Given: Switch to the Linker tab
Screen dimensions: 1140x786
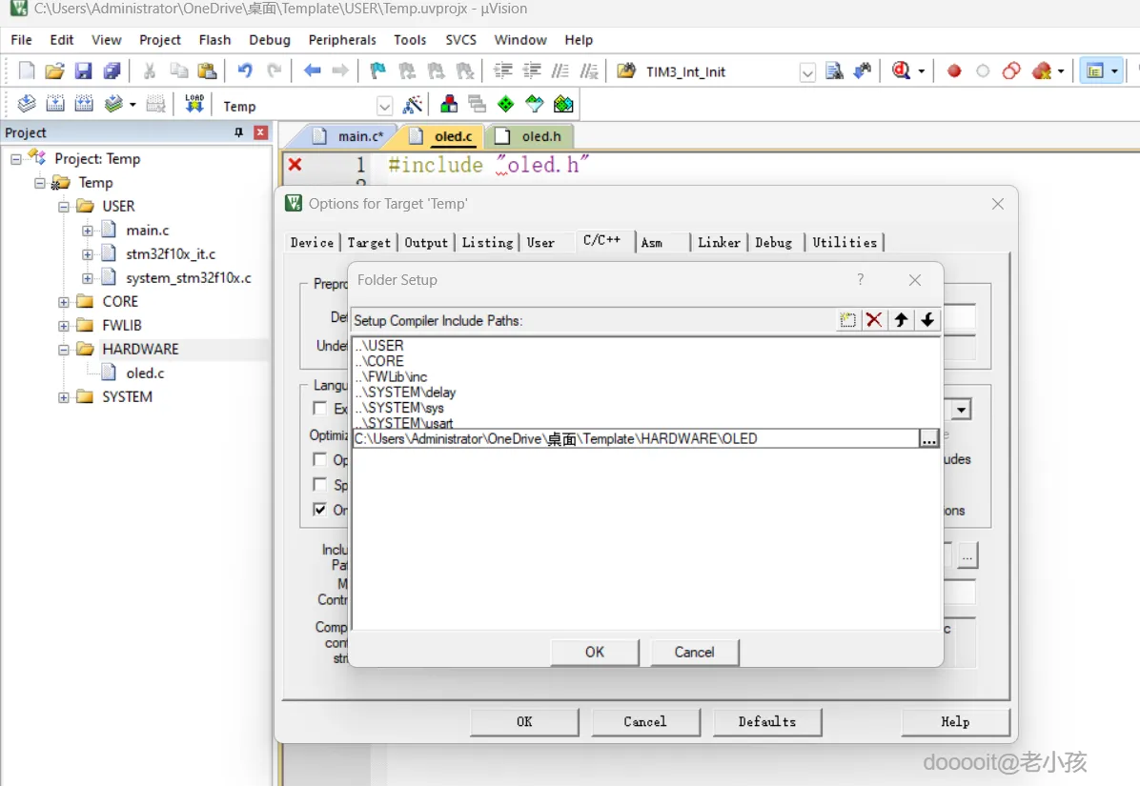Looking at the screenshot, I should [x=719, y=243].
